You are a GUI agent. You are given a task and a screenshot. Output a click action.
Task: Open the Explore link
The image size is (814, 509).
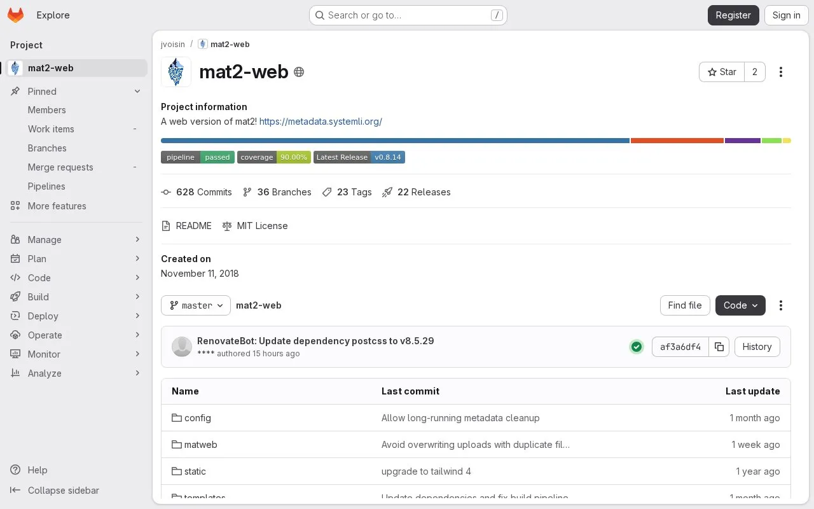(53, 15)
